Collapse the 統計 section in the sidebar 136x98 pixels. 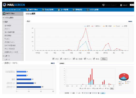[x=6, y=22]
